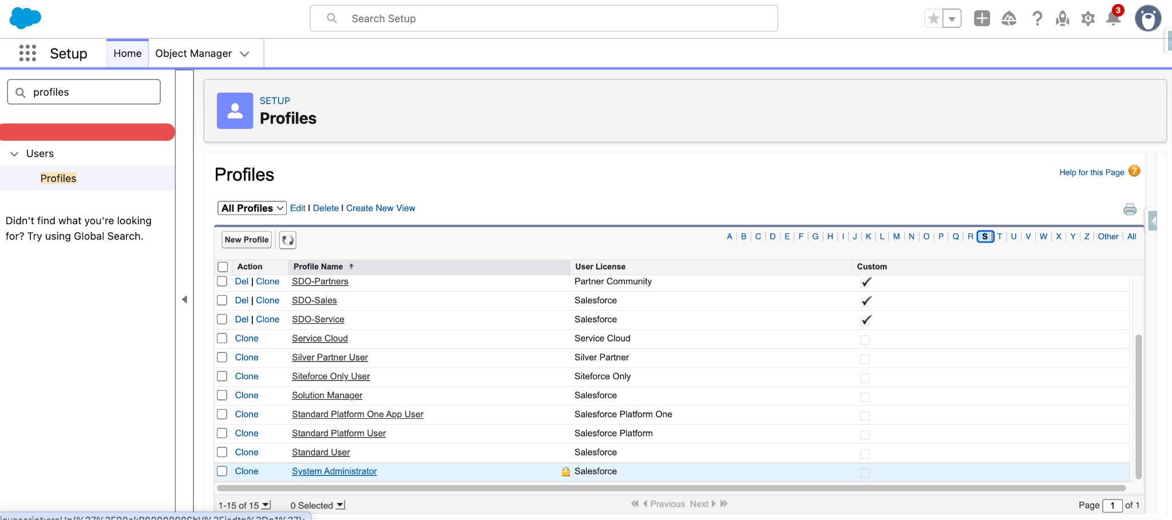This screenshot has height=520, width=1172.
Task: Open the 1-15 of 15 records dropdown
Action: (x=266, y=505)
